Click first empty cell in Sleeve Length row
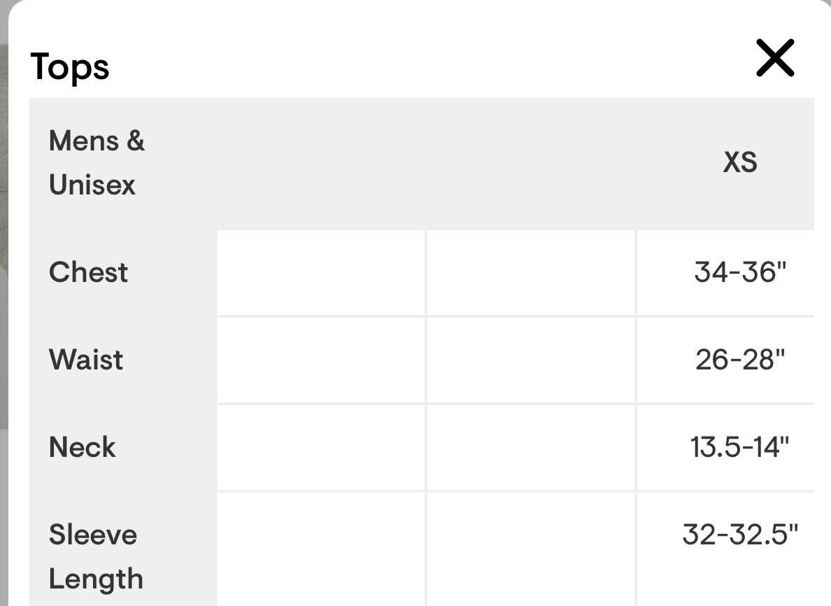 coord(321,549)
